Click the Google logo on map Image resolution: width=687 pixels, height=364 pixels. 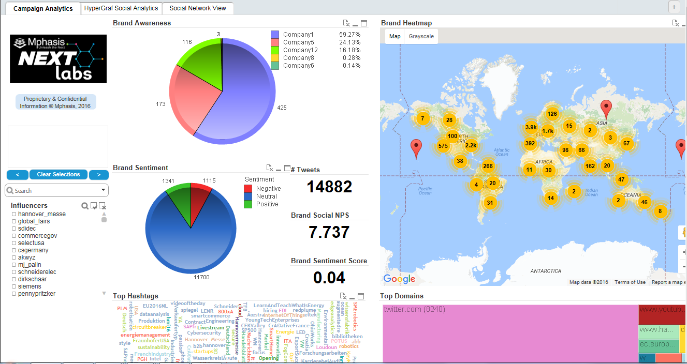(399, 279)
